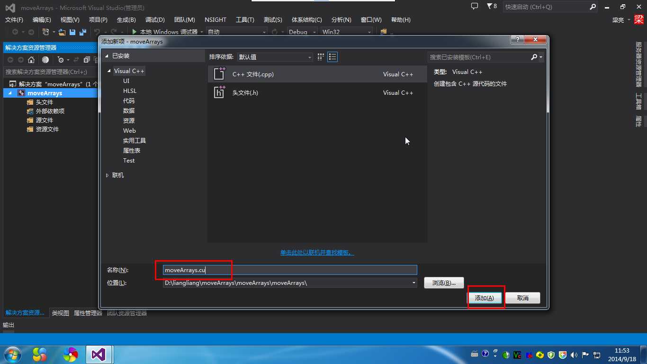
Task: Click the dialog help question mark button
Action: coord(517,40)
